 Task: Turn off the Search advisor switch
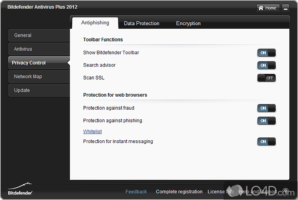pyautogui.click(x=267, y=65)
